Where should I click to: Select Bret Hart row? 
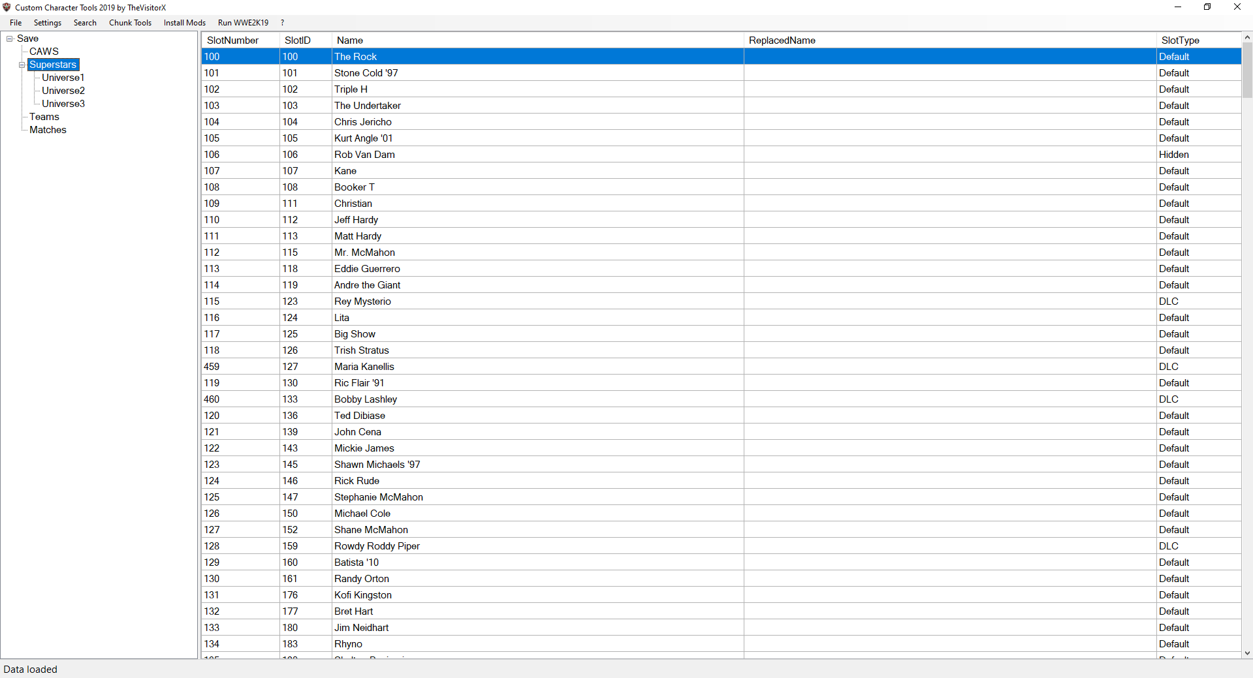click(x=721, y=611)
